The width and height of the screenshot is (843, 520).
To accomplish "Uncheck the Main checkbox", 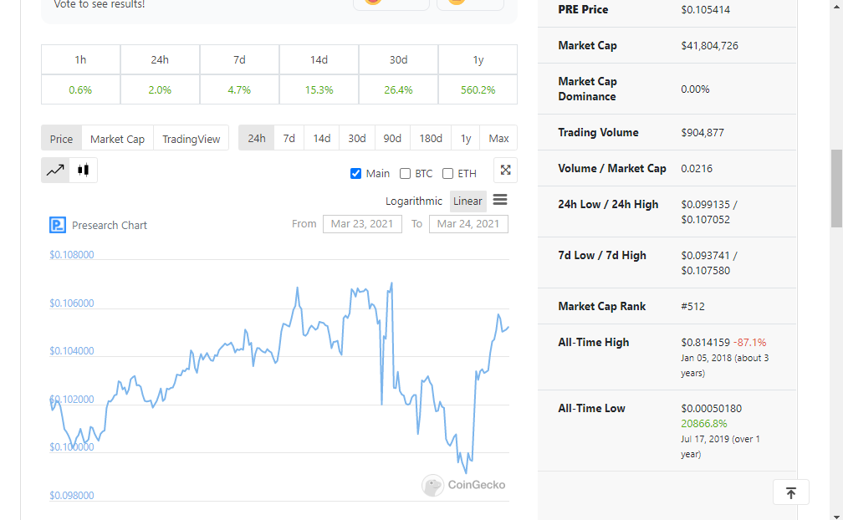I will click(355, 174).
